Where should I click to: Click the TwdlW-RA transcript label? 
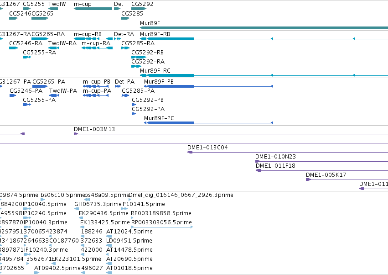[x=62, y=43]
